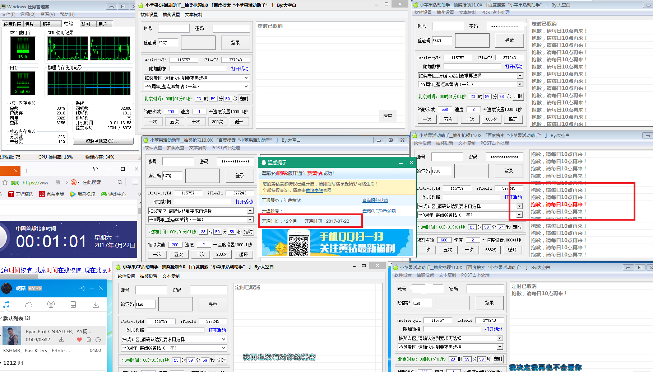Click 登录 in the !GTQ captcha window
Screen dimensions: 653x372
[240, 175]
